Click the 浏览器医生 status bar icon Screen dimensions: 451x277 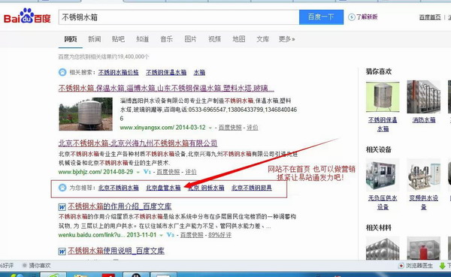401,266
